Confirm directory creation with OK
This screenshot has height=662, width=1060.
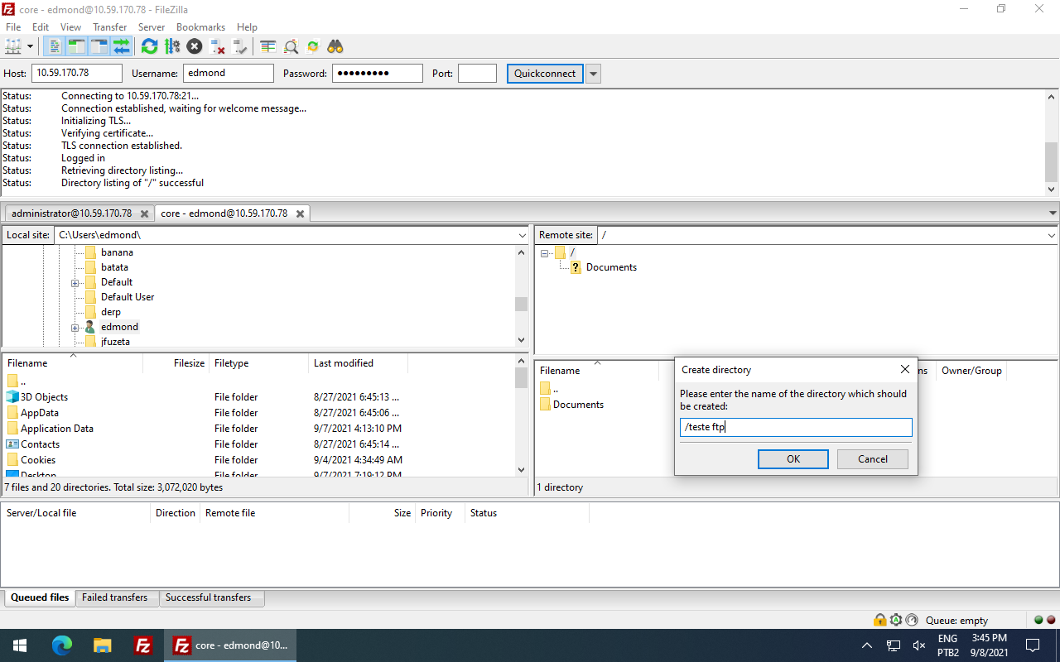(x=792, y=458)
